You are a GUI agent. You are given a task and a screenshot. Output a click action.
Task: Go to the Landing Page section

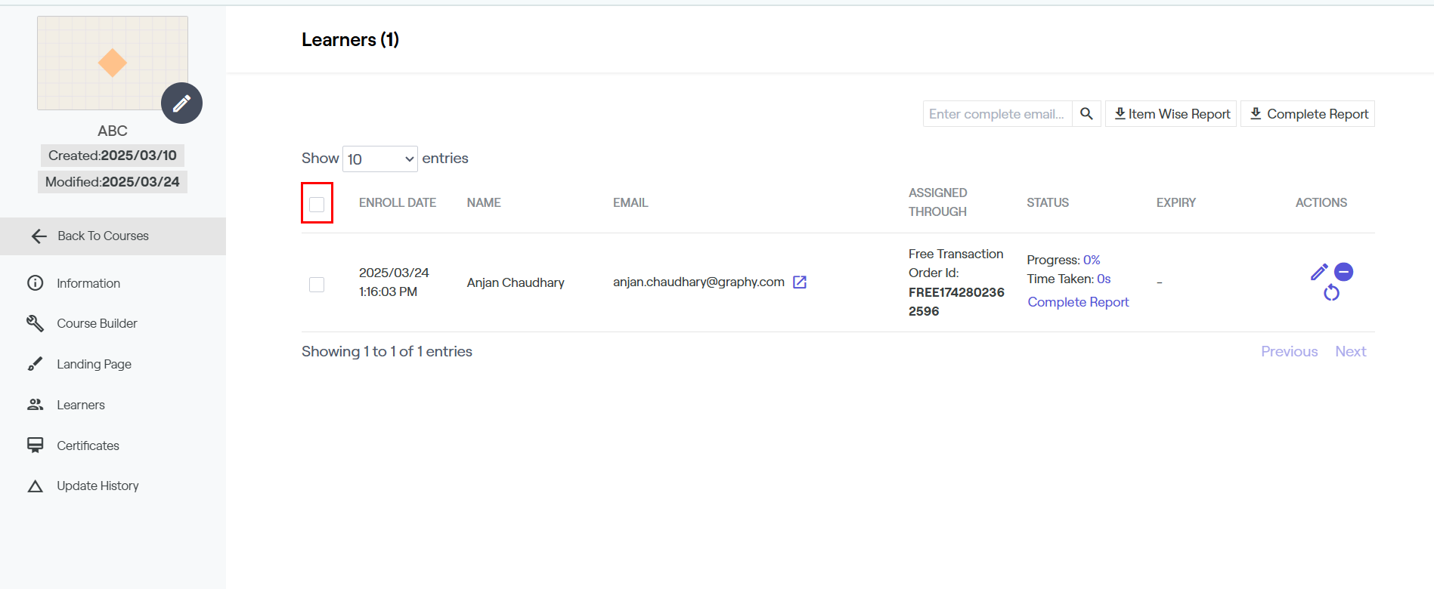click(x=94, y=364)
